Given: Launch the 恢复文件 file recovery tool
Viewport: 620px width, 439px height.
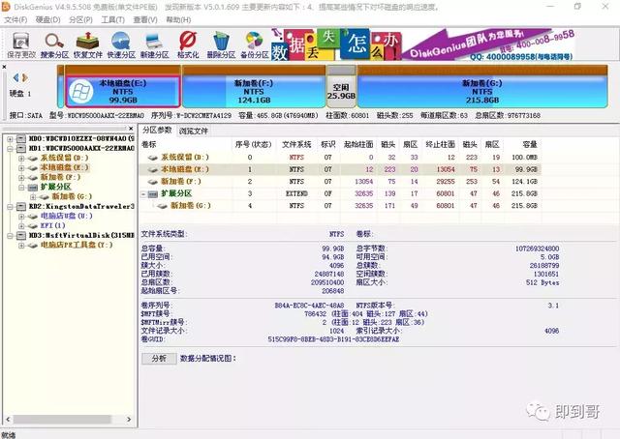Looking at the screenshot, I should (88, 45).
